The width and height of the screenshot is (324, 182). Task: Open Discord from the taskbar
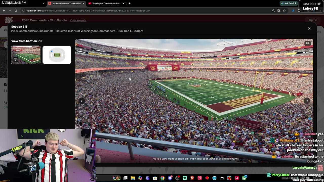(170, 178)
